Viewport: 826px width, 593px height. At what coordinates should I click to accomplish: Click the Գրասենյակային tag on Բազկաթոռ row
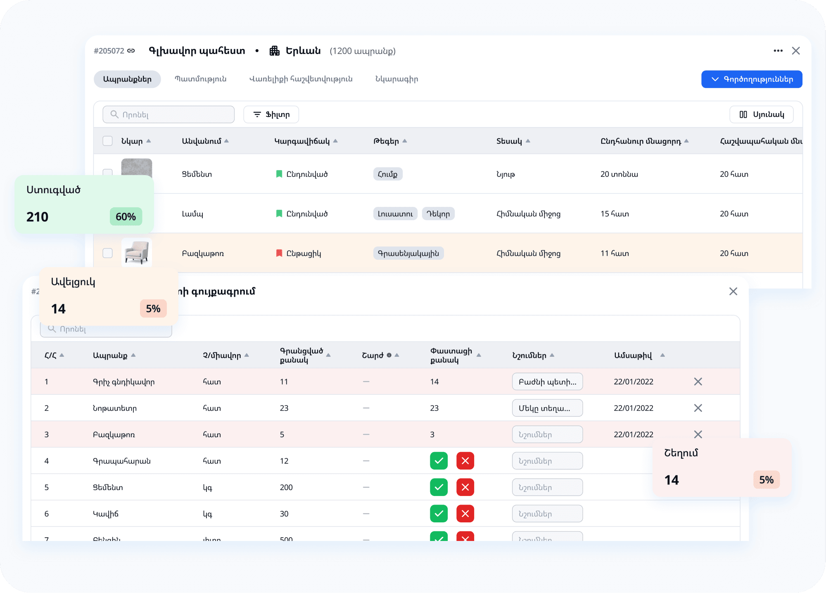click(408, 253)
